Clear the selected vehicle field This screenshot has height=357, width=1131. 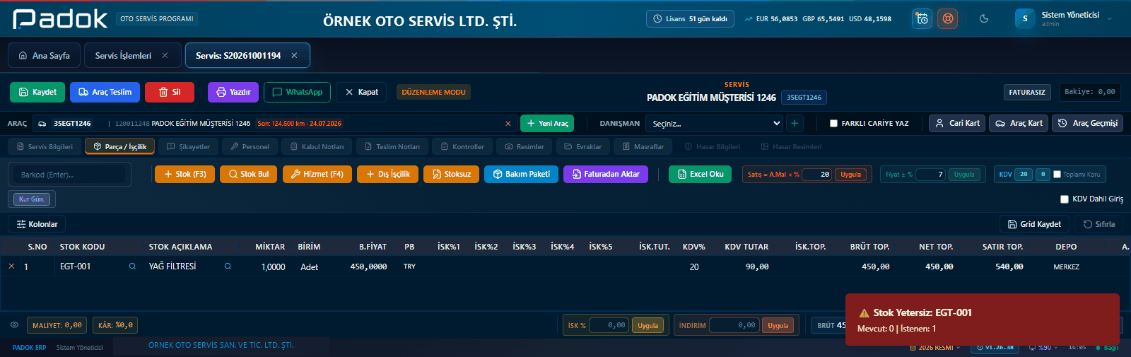(x=508, y=124)
